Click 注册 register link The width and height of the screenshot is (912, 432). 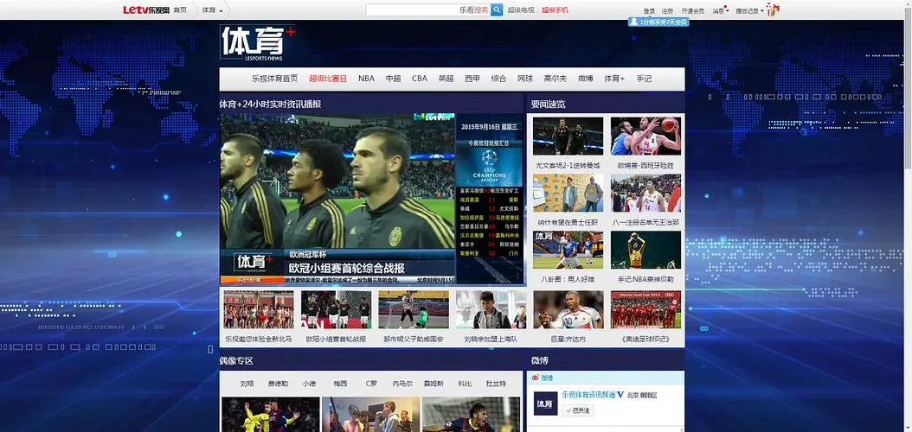[x=667, y=11]
